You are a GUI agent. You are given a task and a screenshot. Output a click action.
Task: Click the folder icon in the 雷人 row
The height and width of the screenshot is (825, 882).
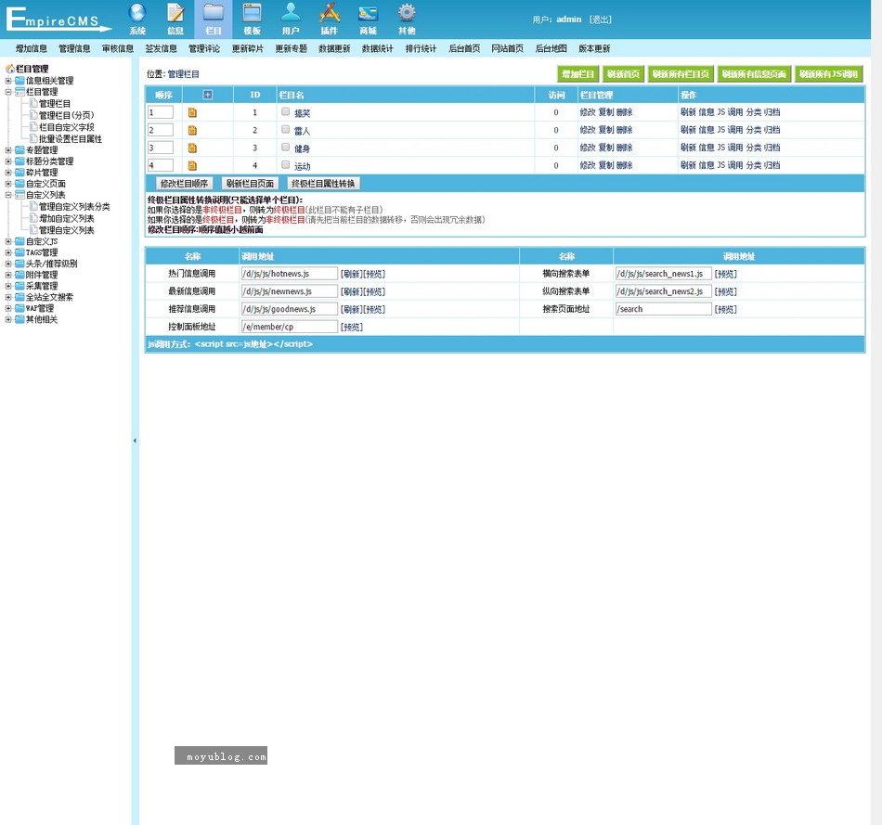click(192, 131)
